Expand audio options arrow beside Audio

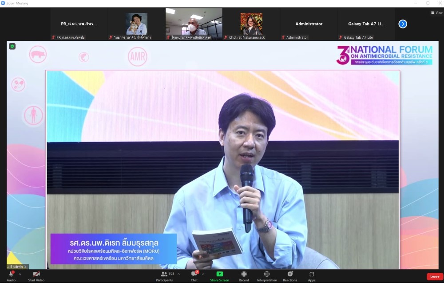(20, 274)
